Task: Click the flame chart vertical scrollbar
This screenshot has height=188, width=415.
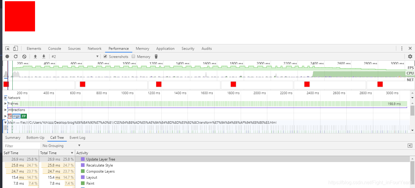Action: coord(412,111)
